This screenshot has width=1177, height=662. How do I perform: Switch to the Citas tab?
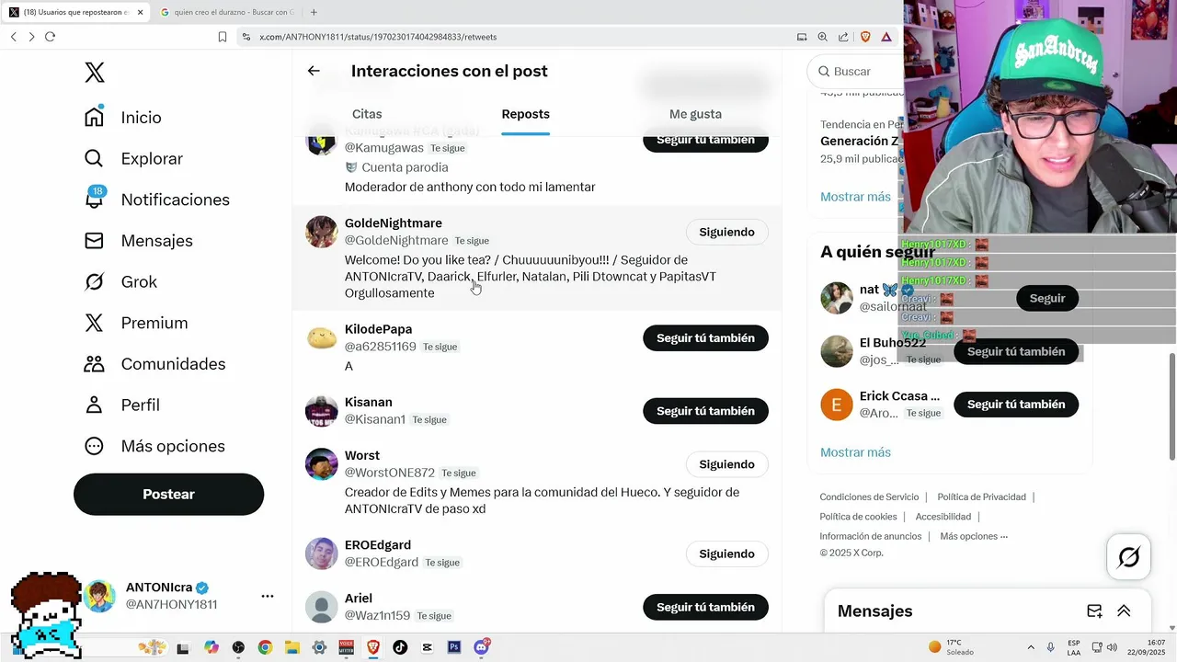367,114
